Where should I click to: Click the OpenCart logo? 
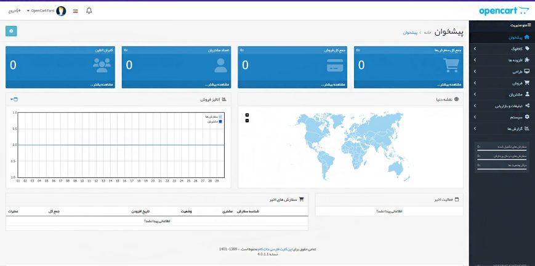point(504,11)
